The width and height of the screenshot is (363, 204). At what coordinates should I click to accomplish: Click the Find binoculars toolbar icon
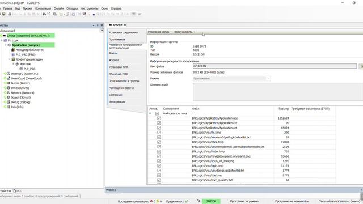(44, 14)
